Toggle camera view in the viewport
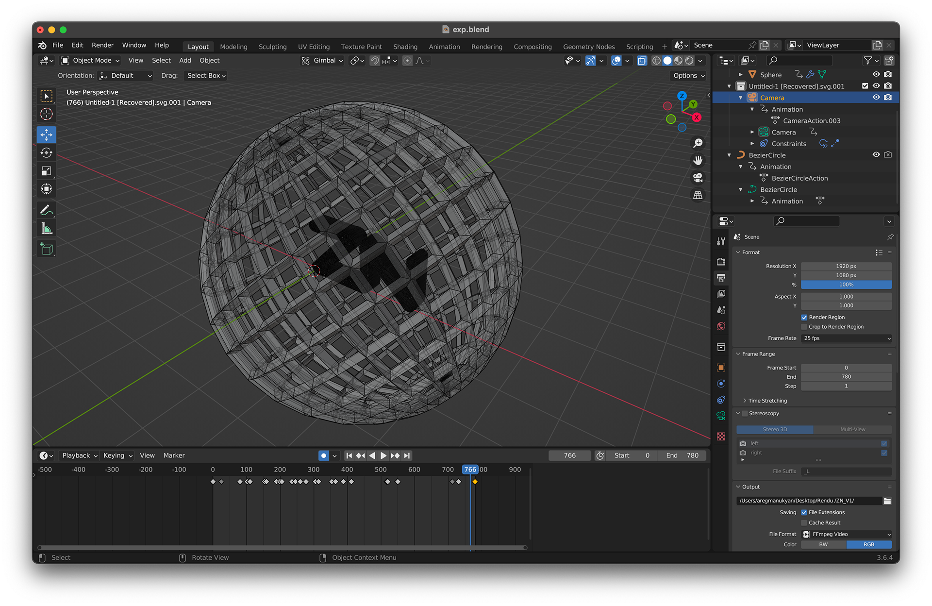932x606 pixels. [x=698, y=178]
